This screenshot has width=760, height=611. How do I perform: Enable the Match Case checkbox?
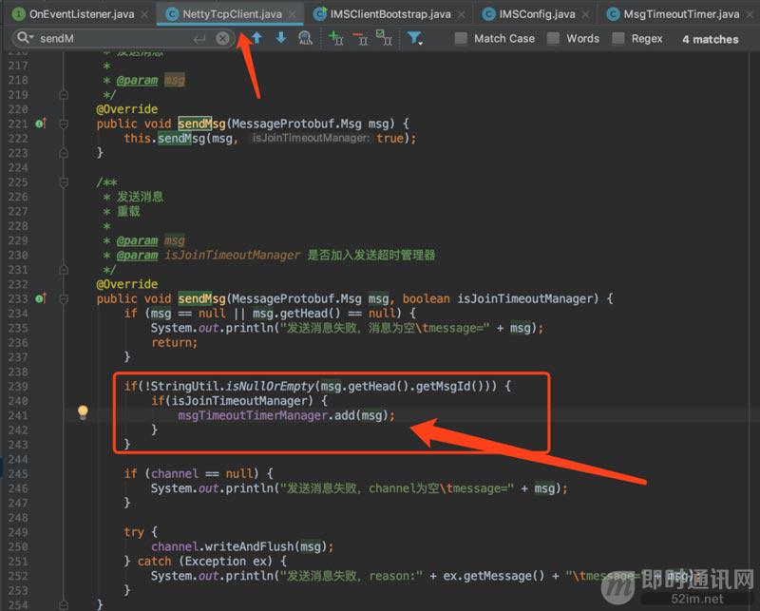(x=461, y=38)
